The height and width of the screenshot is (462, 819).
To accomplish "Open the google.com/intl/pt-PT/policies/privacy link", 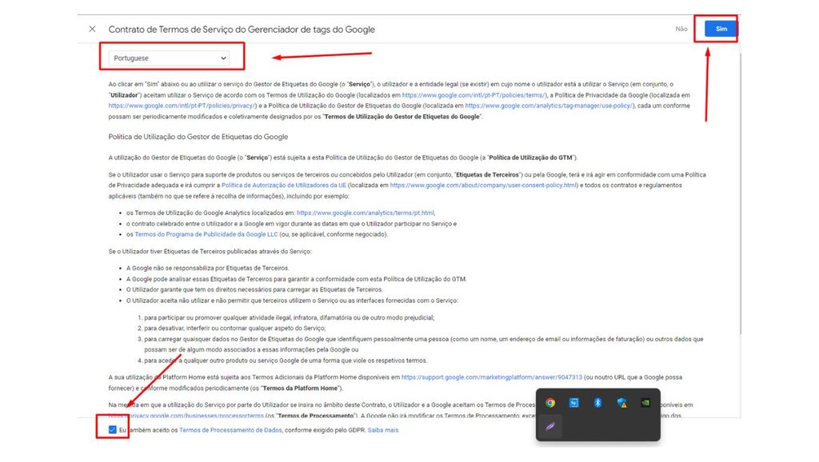I will point(182,106).
